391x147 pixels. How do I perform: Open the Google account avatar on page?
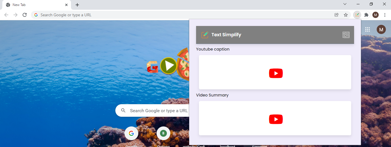(381, 29)
